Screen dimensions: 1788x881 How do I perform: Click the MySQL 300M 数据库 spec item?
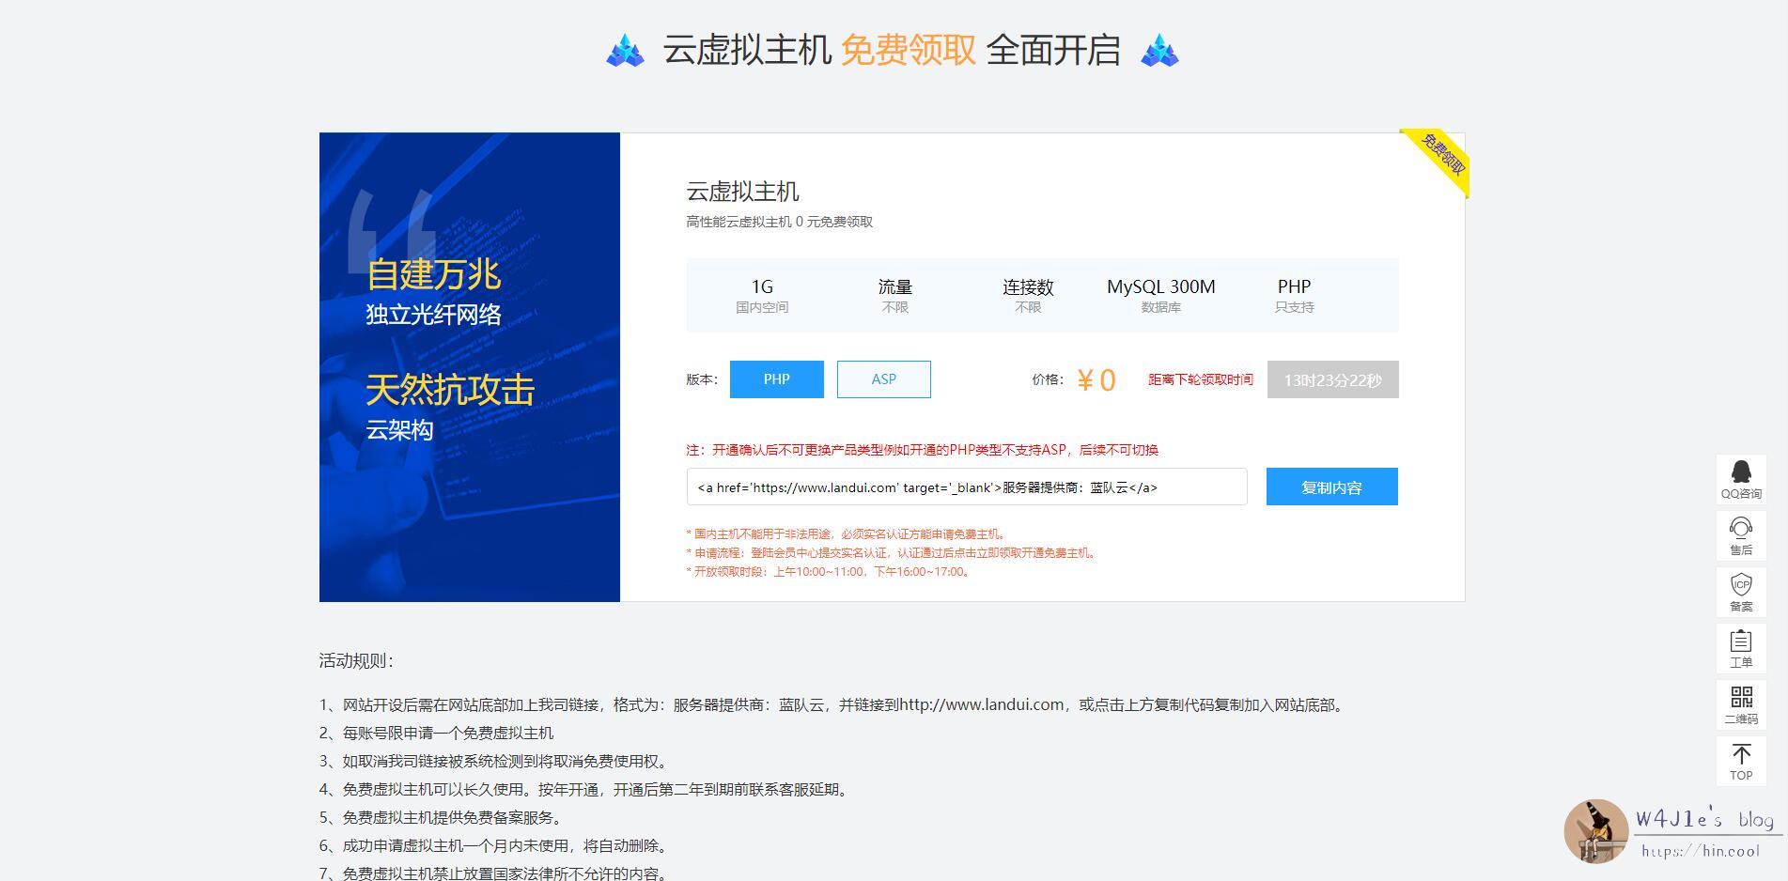coord(1160,295)
